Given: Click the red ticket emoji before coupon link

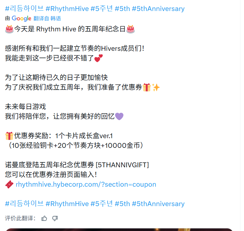Looking at the screenshot, I should click(x=9, y=184).
